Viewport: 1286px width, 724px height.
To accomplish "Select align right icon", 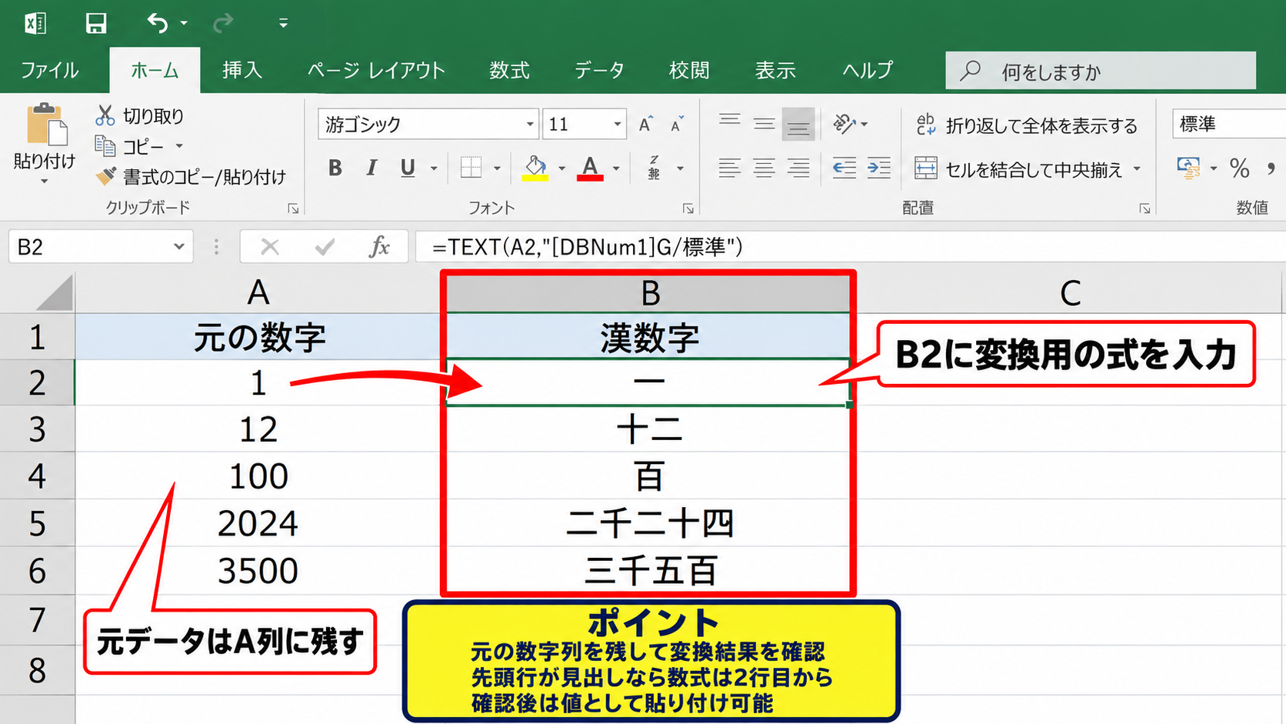I will pyautogui.click(x=798, y=168).
